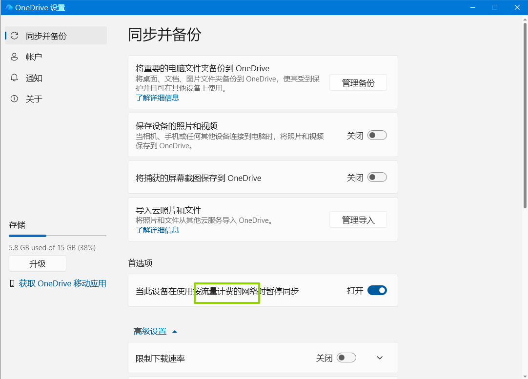
Task: Click the 升级 storage button
Action: (x=38, y=263)
